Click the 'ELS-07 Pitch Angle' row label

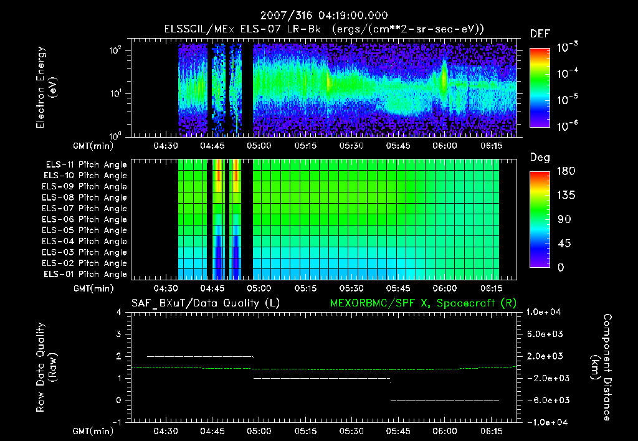click(85, 208)
